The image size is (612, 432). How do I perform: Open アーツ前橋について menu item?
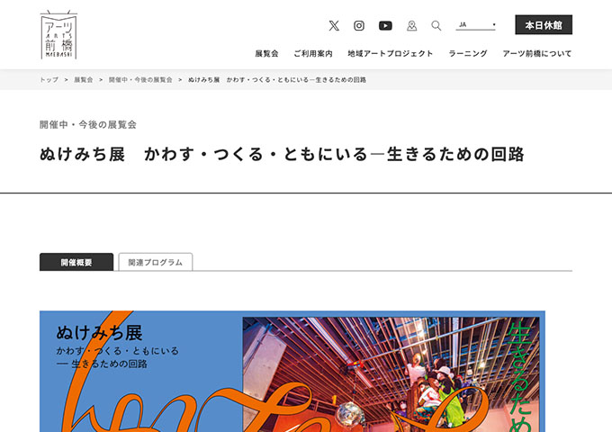point(537,53)
